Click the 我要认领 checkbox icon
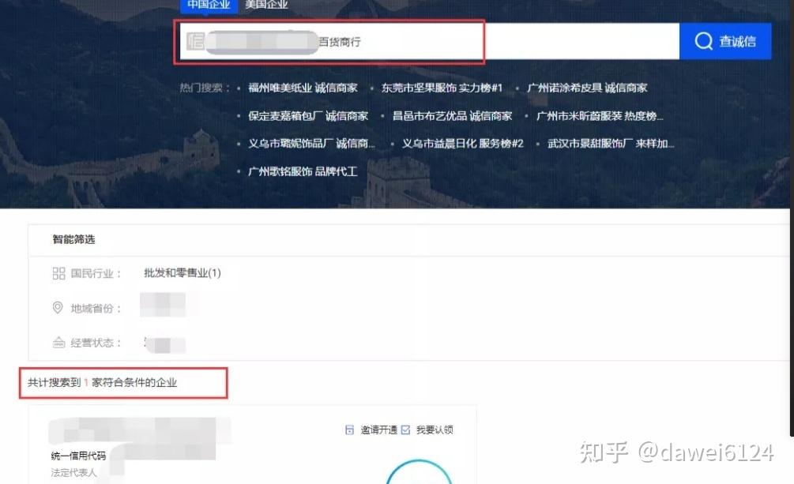This screenshot has width=794, height=484. [x=405, y=430]
